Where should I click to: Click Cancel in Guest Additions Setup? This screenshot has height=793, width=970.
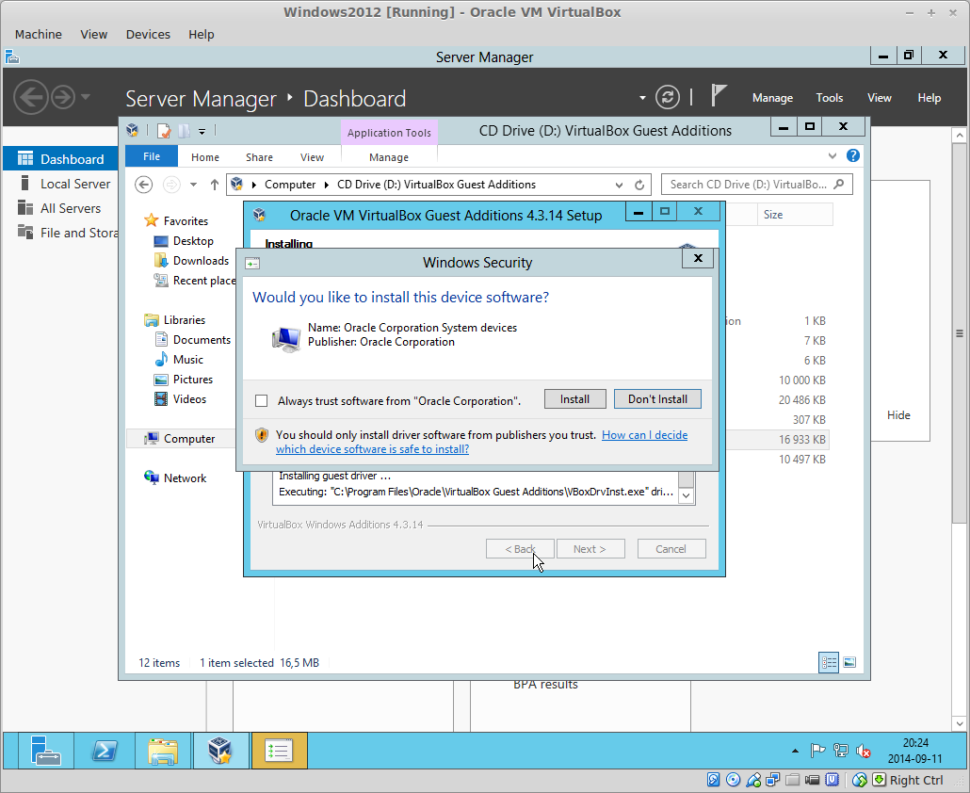click(671, 549)
